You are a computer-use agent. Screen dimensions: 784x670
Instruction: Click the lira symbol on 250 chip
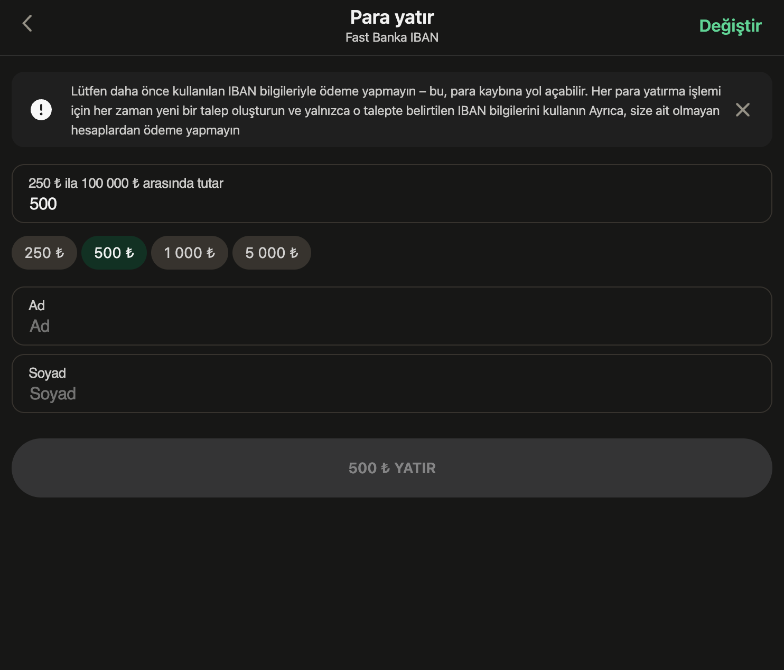tap(60, 253)
